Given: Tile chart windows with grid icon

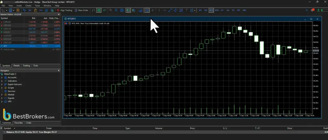Looking at the screenshot, I should 122,10.
